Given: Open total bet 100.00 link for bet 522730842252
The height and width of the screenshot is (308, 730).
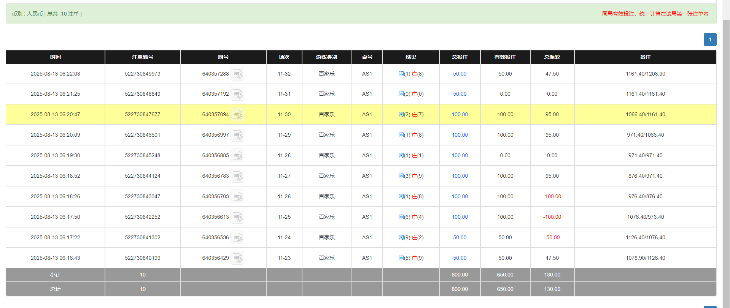Looking at the screenshot, I should click(460, 217).
